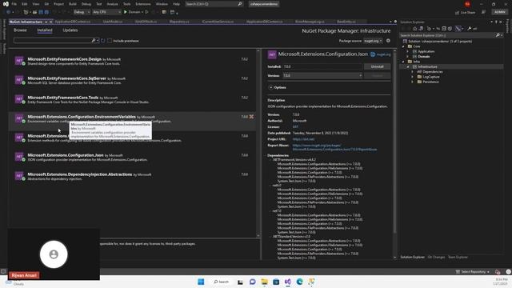Open Visual Studio from the taskbar

pyautogui.click(x=288, y=282)
